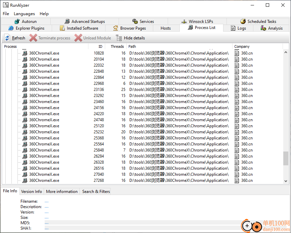This screenshot has width=291, height=233.
Task: Sort by the Company column header
Action: click(x=258, y=46)
